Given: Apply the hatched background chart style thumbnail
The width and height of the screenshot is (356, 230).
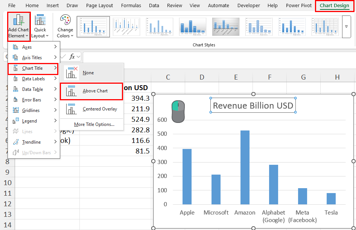Looking at the screenshot, I should coord(325,27).
